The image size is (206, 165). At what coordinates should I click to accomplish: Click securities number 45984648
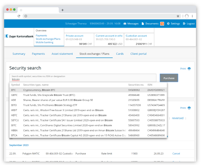tap(134, 95)
